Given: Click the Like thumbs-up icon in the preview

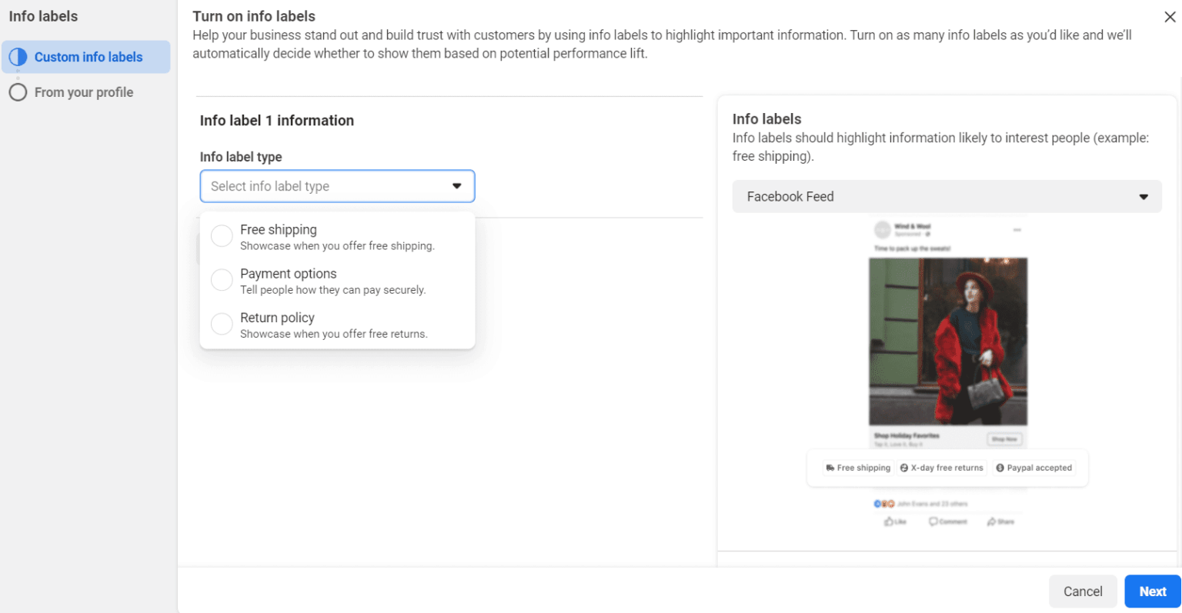Looking at the screenshot, I should click(x=889, y=521).
